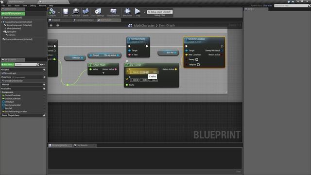
Task: Click the graph forward navigation arrow
Action: point(58,25)
